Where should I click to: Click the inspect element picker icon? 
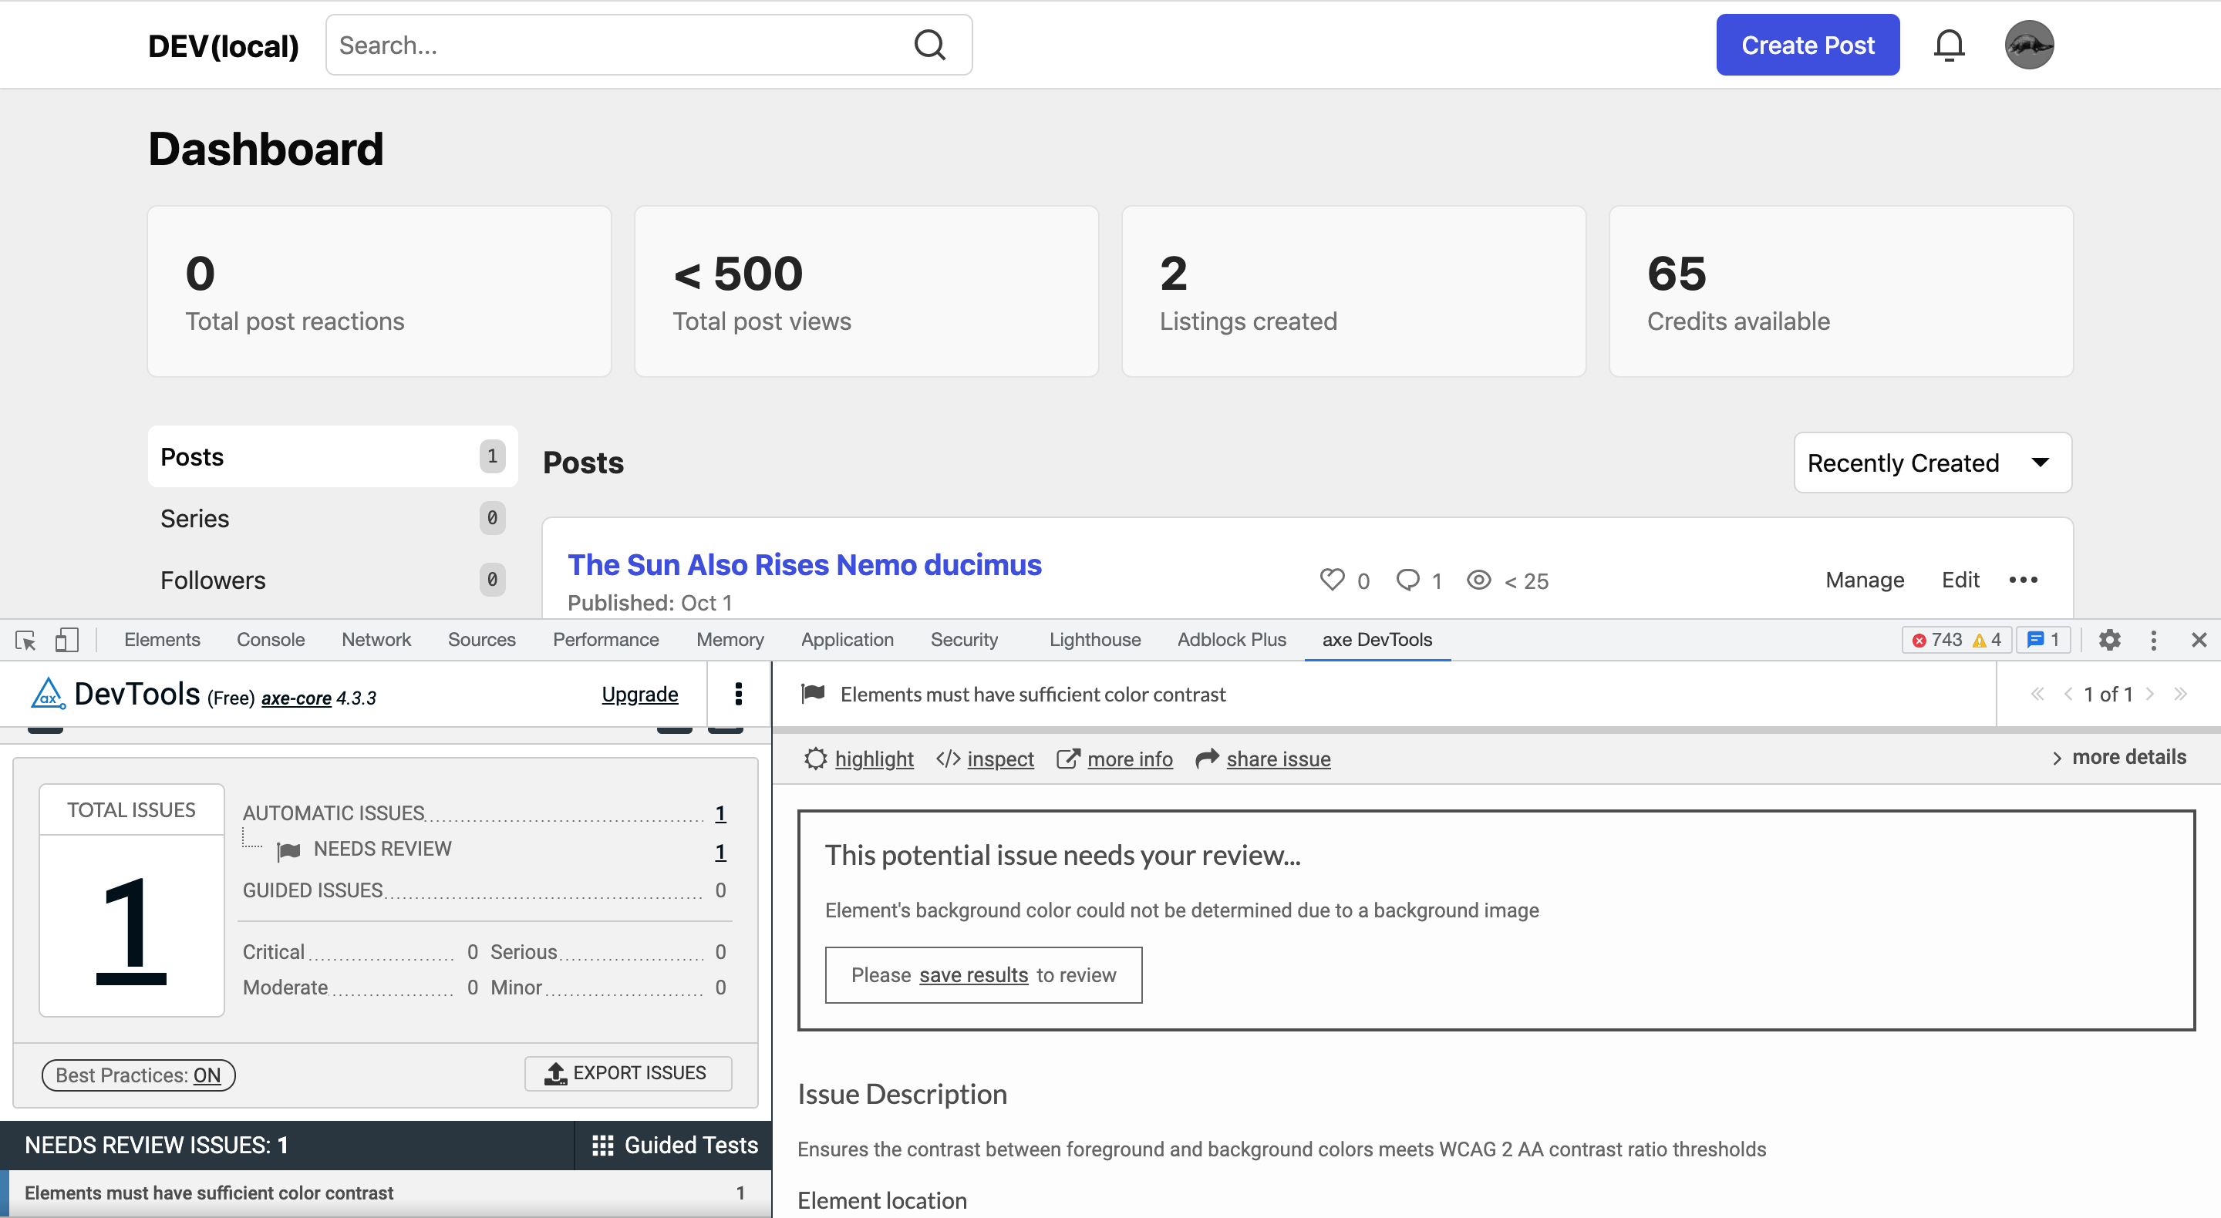point(25,641)
